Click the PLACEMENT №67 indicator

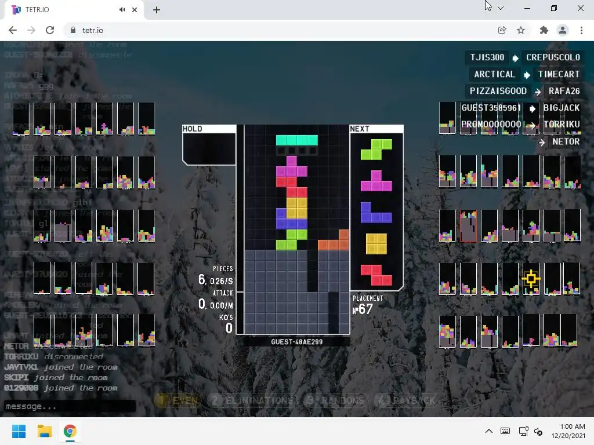click(367, 305)
